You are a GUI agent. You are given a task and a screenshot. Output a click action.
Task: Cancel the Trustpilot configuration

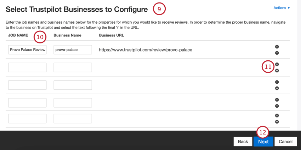click(x=285, y=142)
